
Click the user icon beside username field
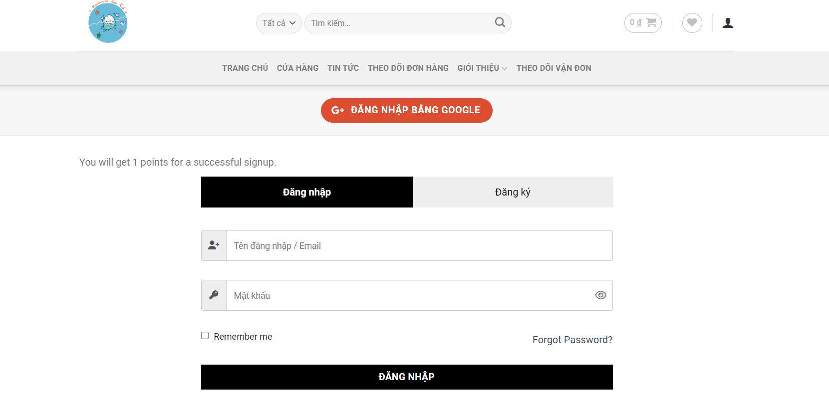214,245
